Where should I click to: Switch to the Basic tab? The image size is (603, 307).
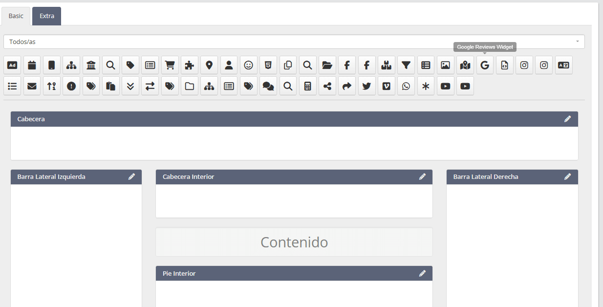(16, 16)
